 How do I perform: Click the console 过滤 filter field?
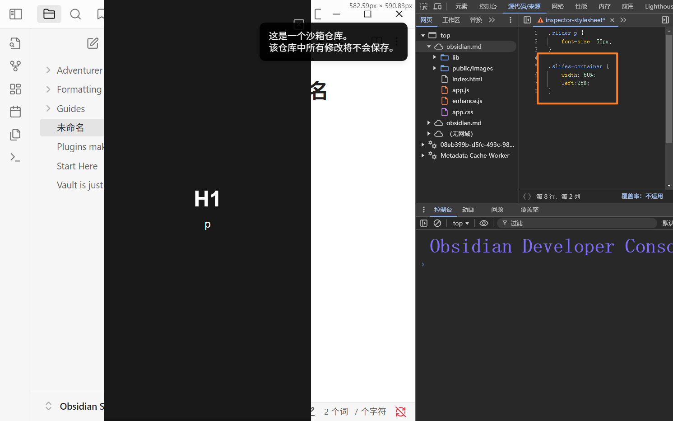click(578, 223)
